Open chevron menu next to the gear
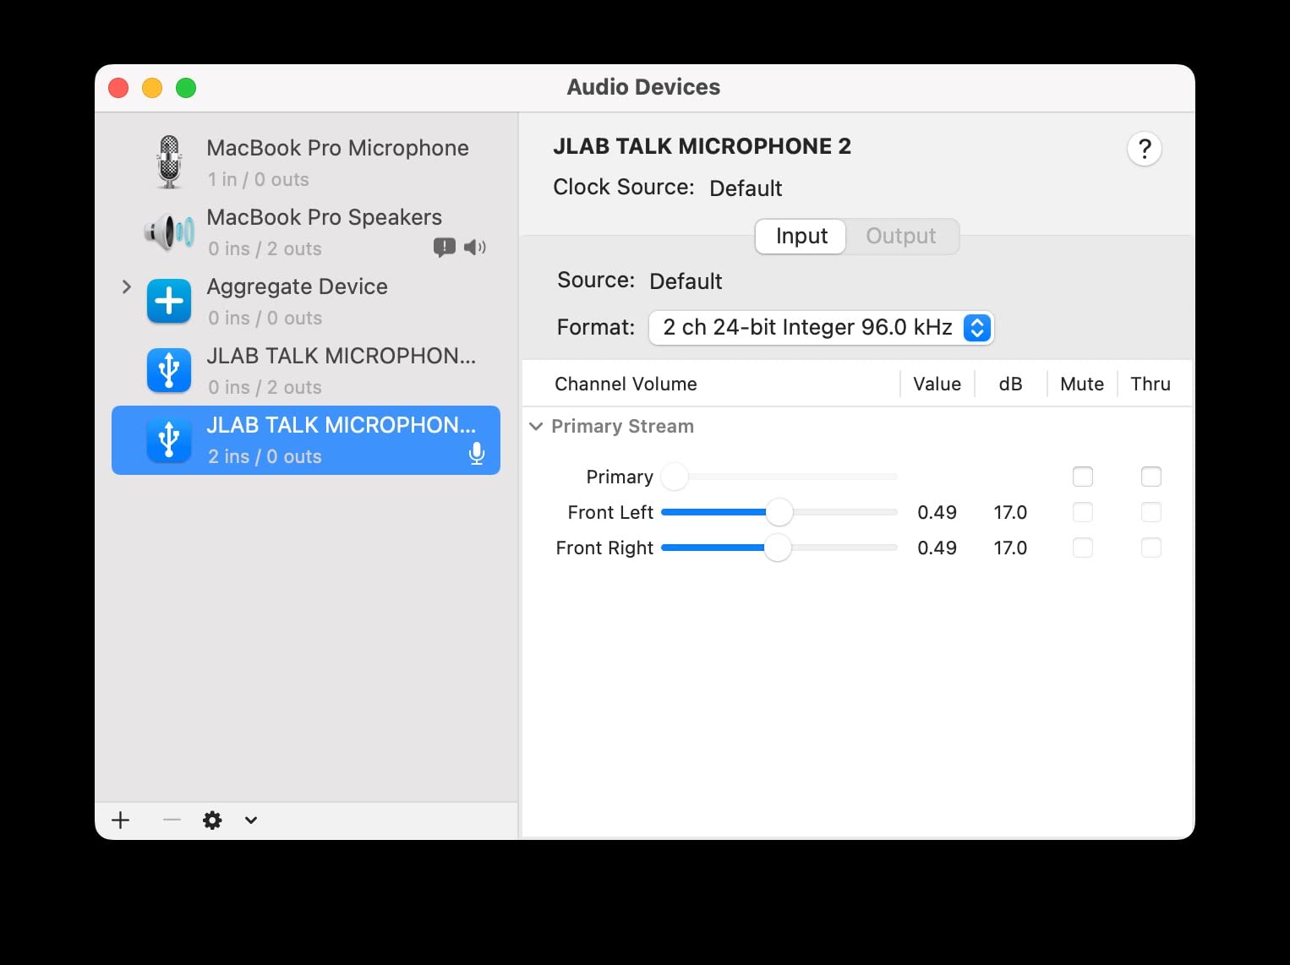 point(251,820)
